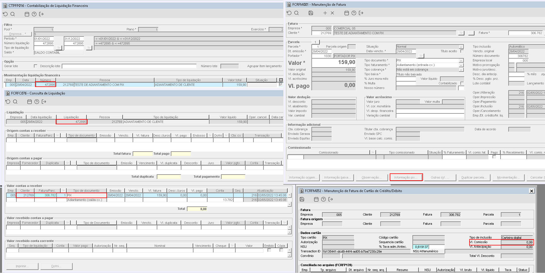Click refresh icon in FCRFC076 Consulta de Liquidação

coord(8,102)
